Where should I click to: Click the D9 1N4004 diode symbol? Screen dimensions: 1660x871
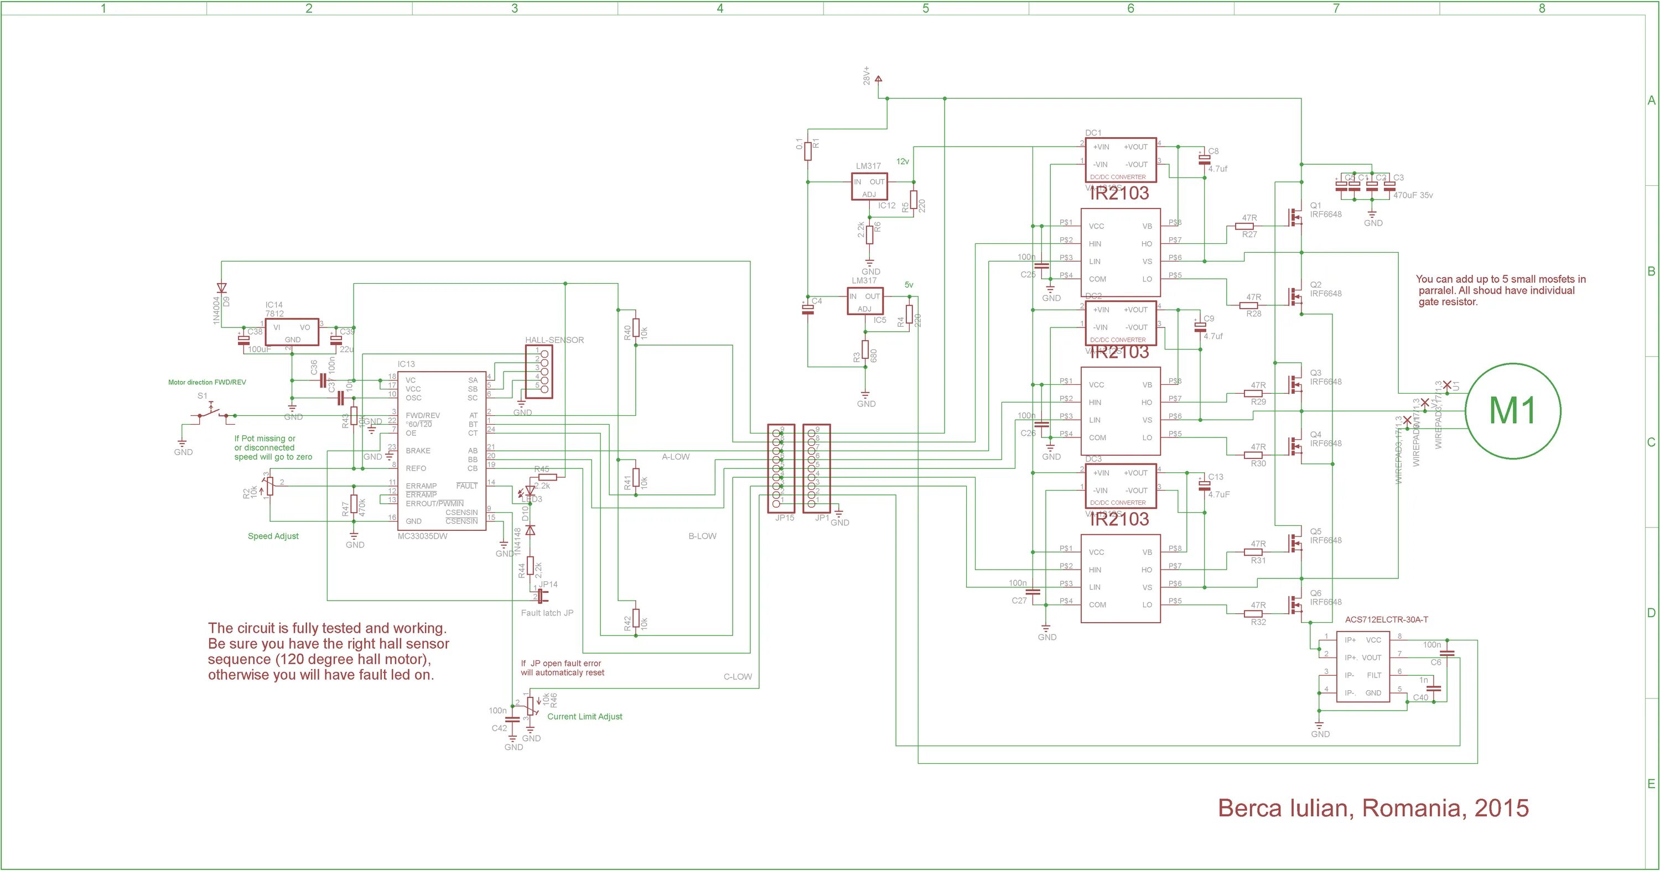point(222,288)
